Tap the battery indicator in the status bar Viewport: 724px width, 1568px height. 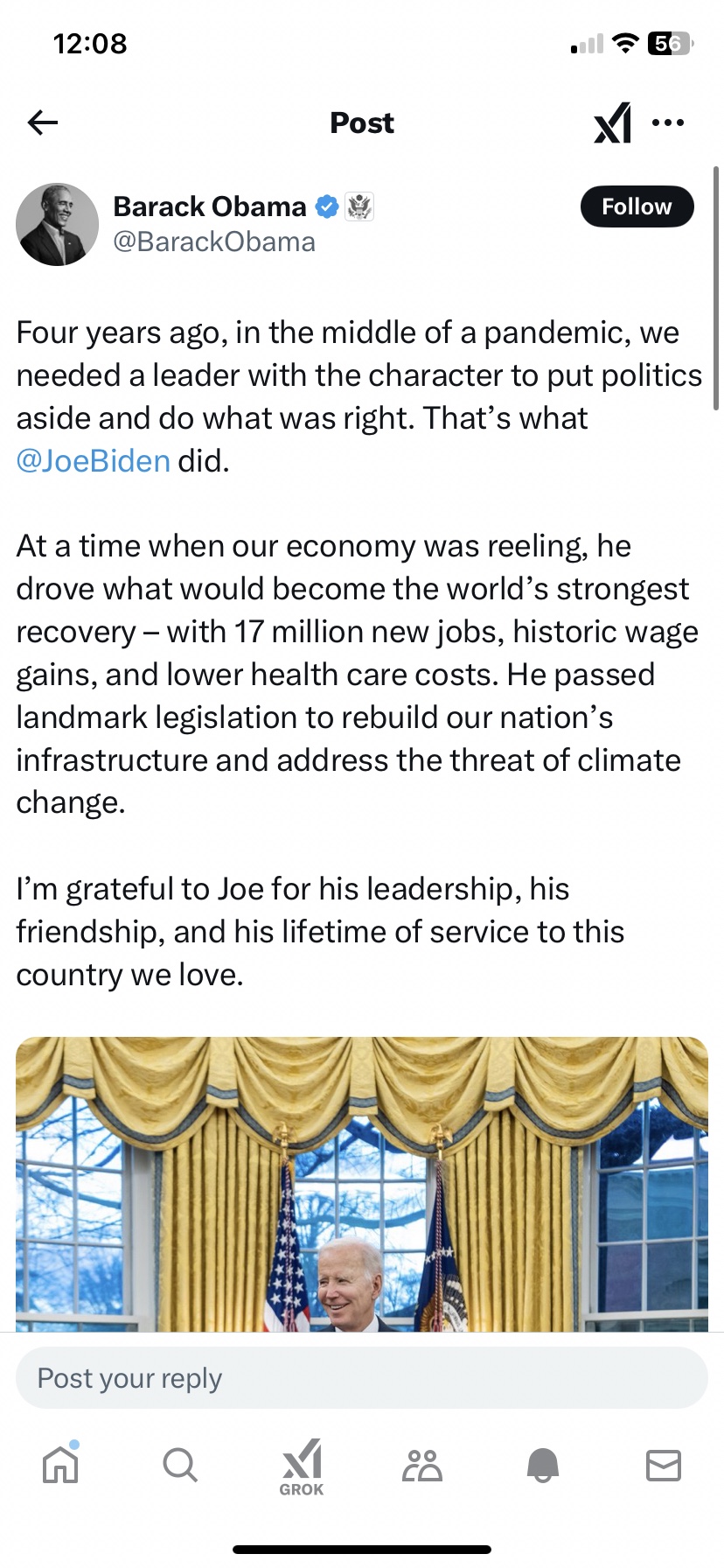669,44
